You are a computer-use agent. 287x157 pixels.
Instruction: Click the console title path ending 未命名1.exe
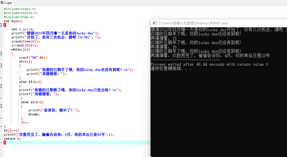(193, 23)
